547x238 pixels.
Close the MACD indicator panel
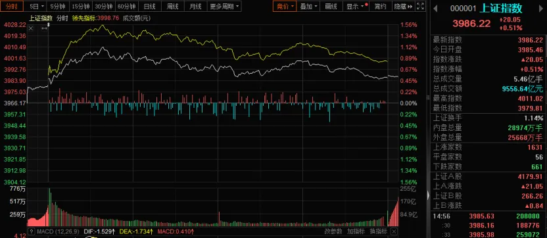click(x=394, y=231)
